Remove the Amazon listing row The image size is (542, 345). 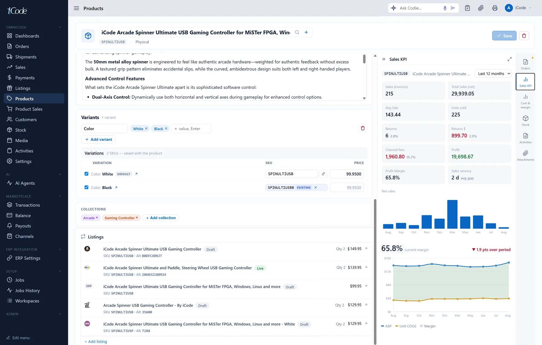[x=366, y=249]
